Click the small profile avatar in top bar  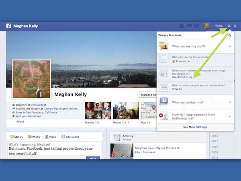tap(206, 26)
